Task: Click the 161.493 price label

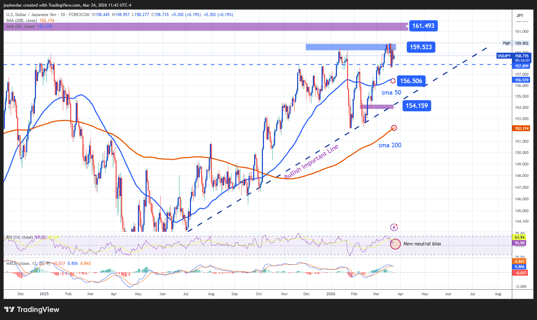Action: [423, 26]
